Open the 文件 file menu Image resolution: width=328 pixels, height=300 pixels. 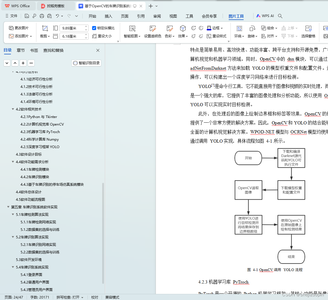pos(12,16)
